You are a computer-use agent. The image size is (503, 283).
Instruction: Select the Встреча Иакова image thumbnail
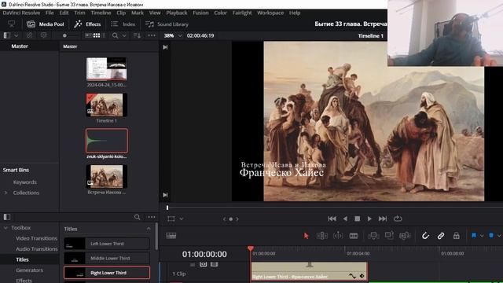pyautogui.click(x=107, y=177)
